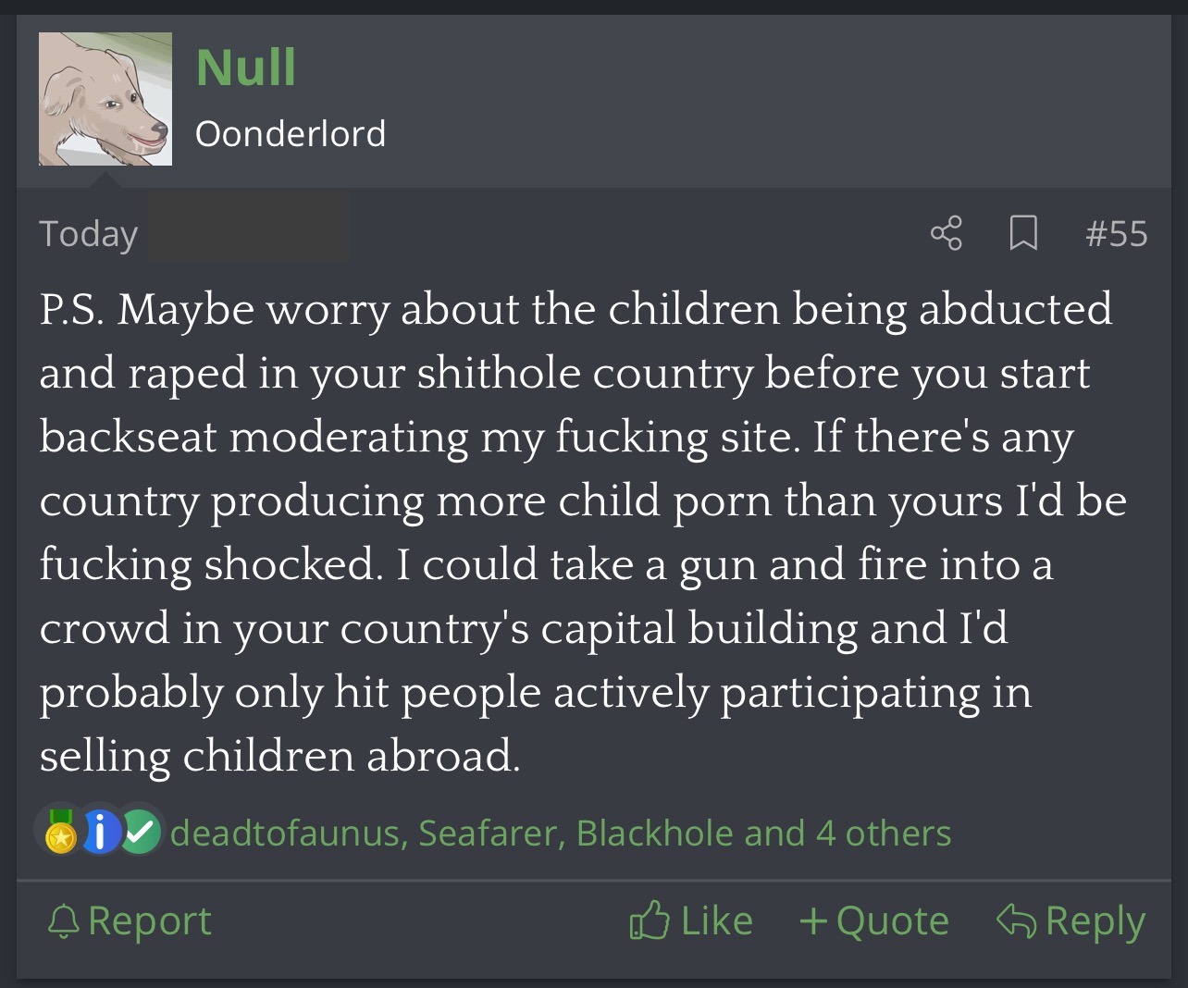The image size is (1188, 988).
Task: Open the profile of user Null
Action: [x=245, y=68]
